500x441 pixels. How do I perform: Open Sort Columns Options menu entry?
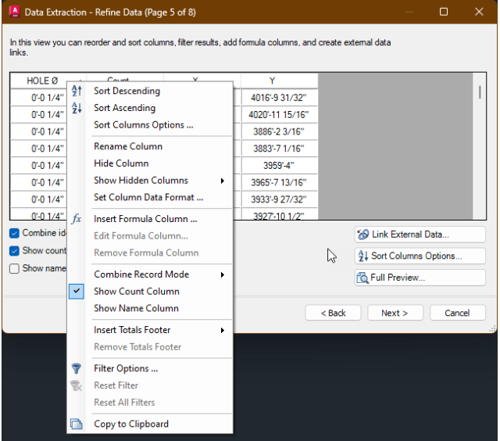pyautogui.click(x=150, y=125)
